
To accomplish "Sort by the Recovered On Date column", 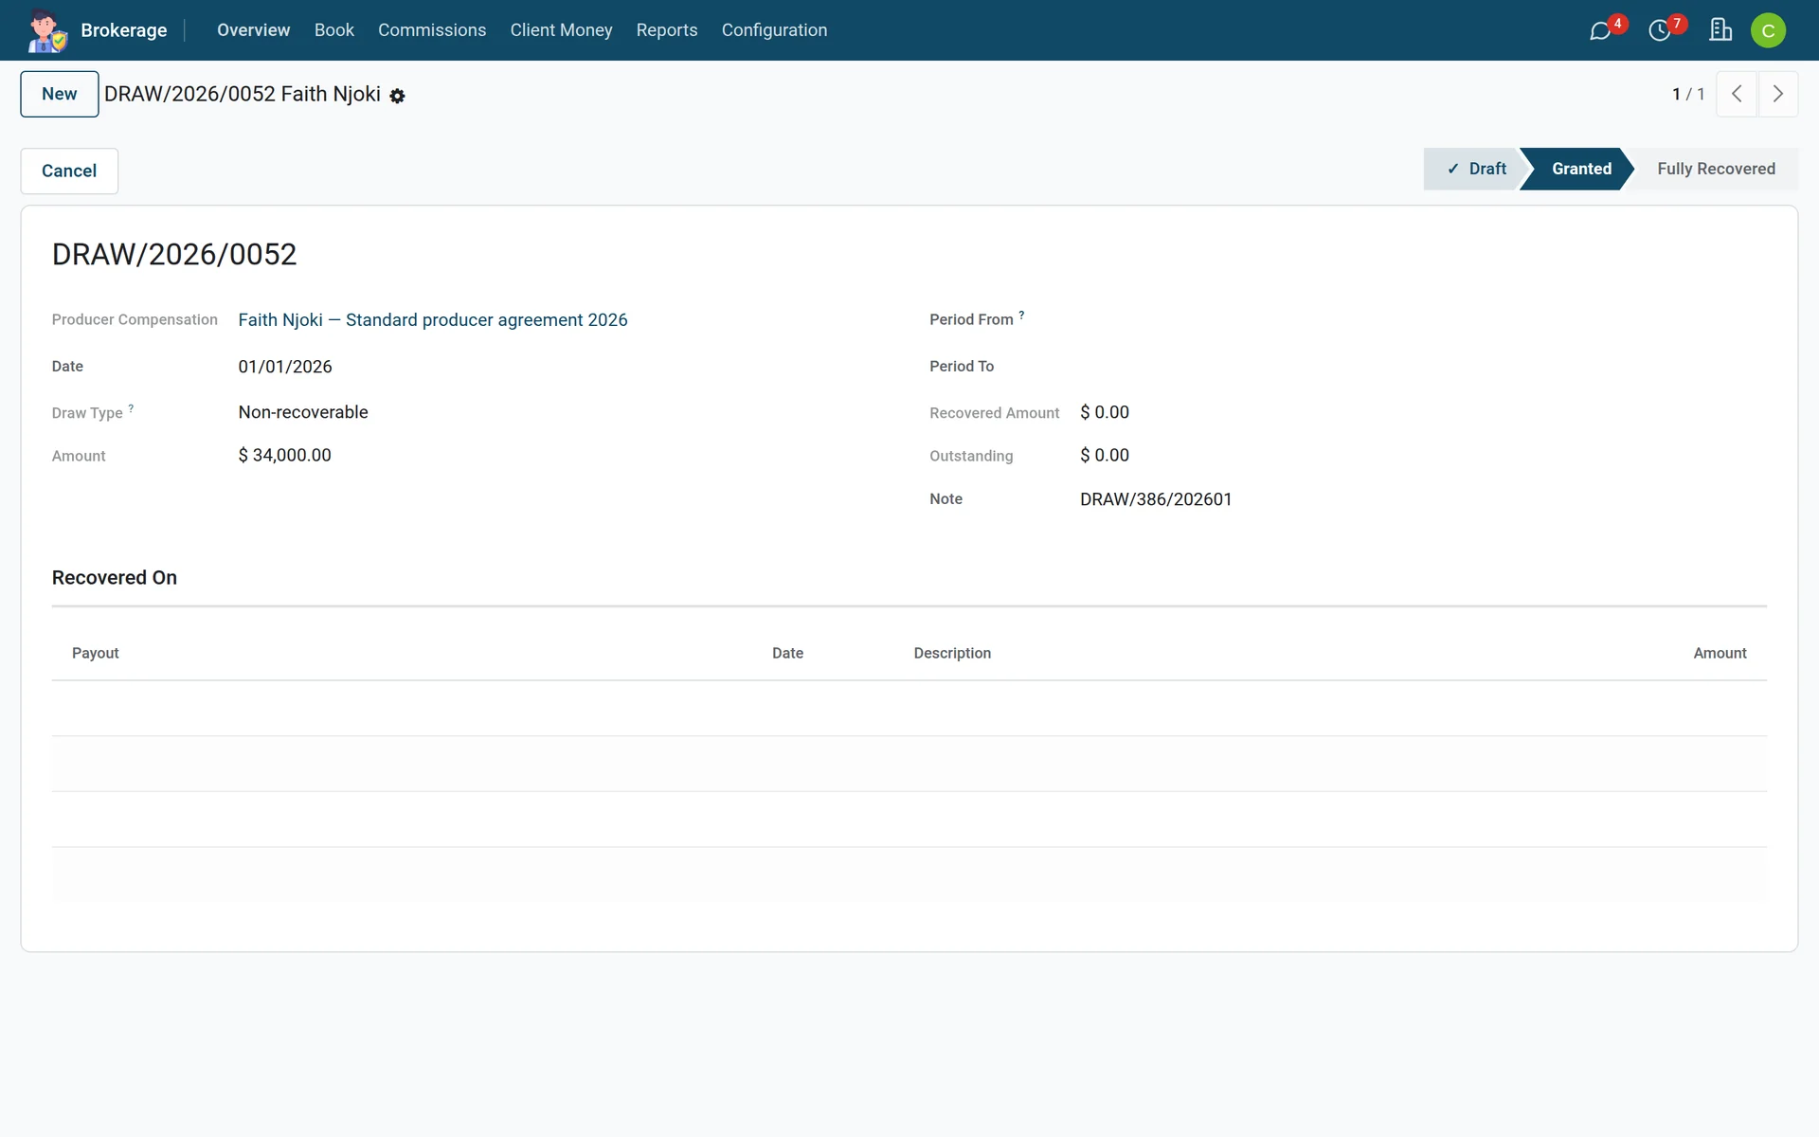I will pyautogui.click(x=787, y=653).
